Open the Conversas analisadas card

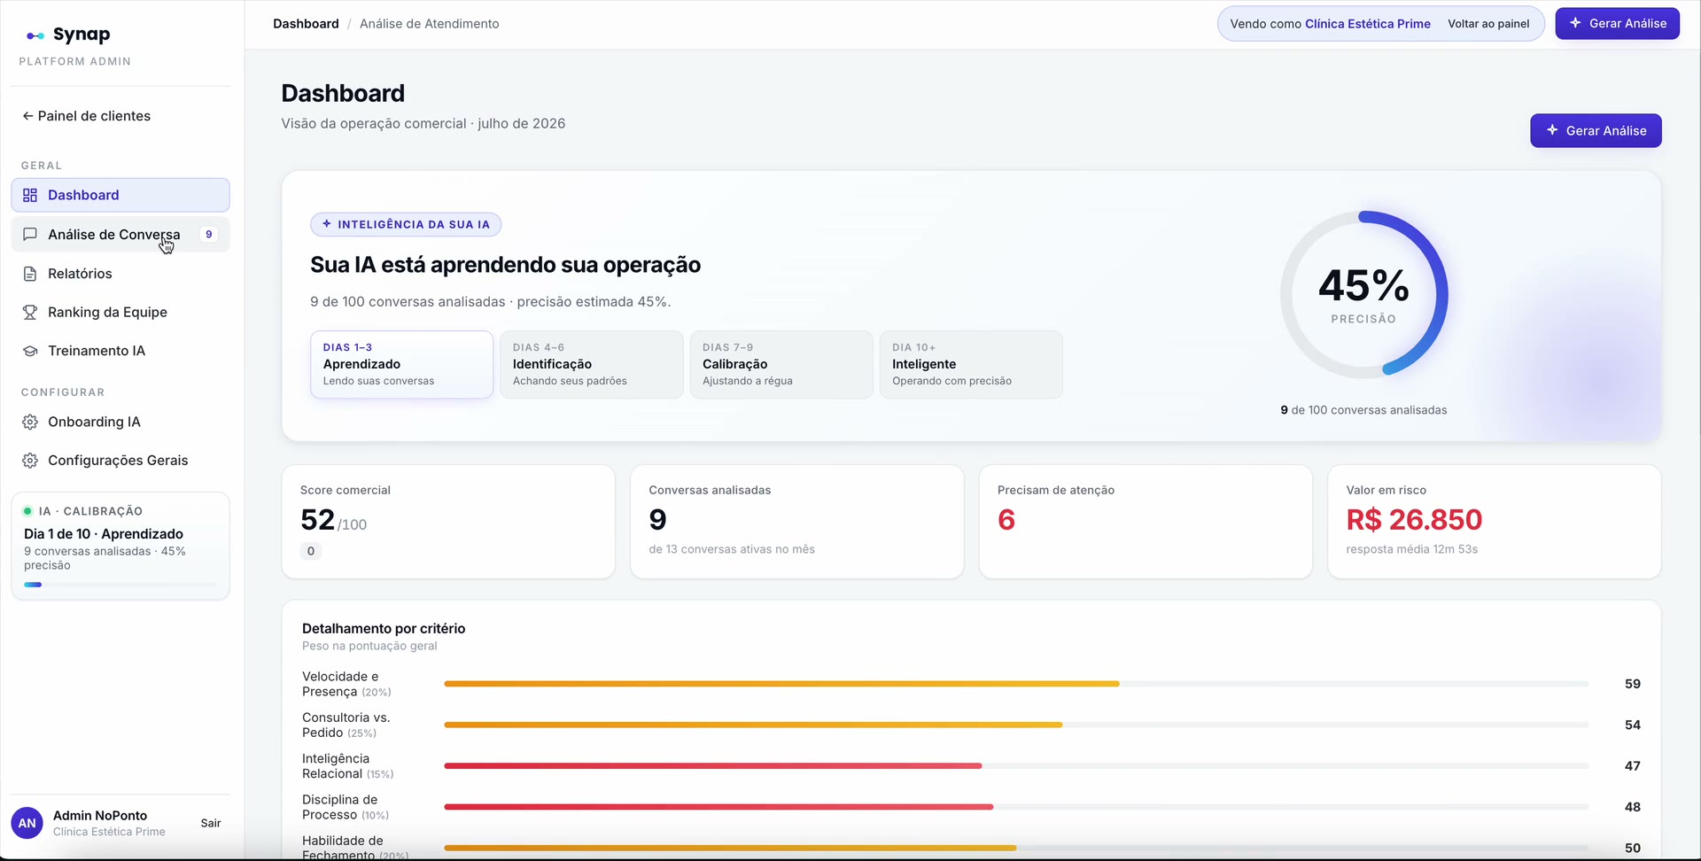[796, 522]
